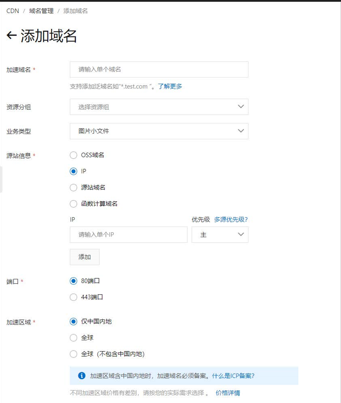Expand the 业务类型 dropdown showing 图片小文件
The image size is (341, 403).
click(159, 131)
